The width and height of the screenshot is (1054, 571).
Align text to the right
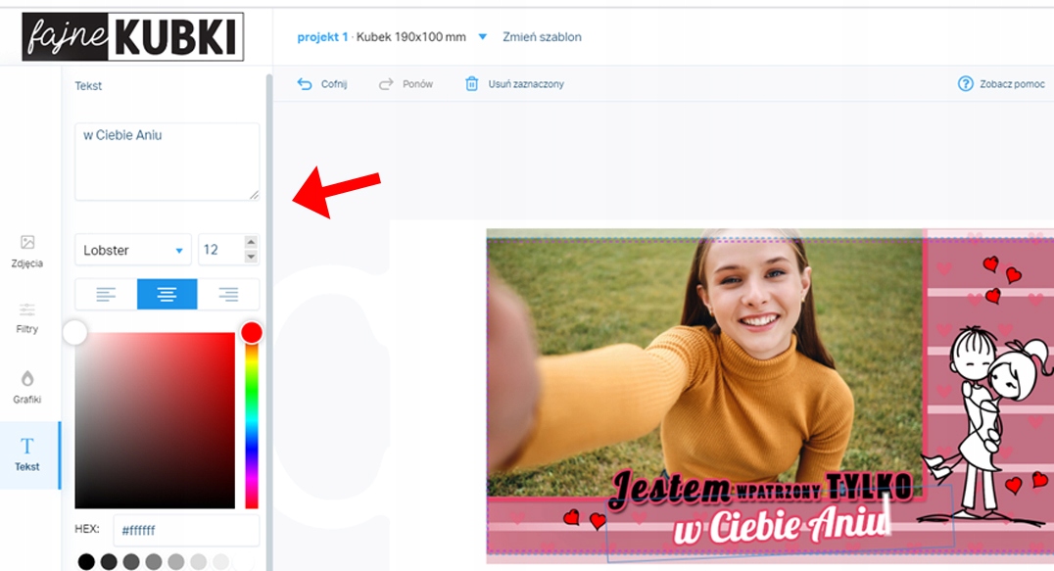(228, 294)
